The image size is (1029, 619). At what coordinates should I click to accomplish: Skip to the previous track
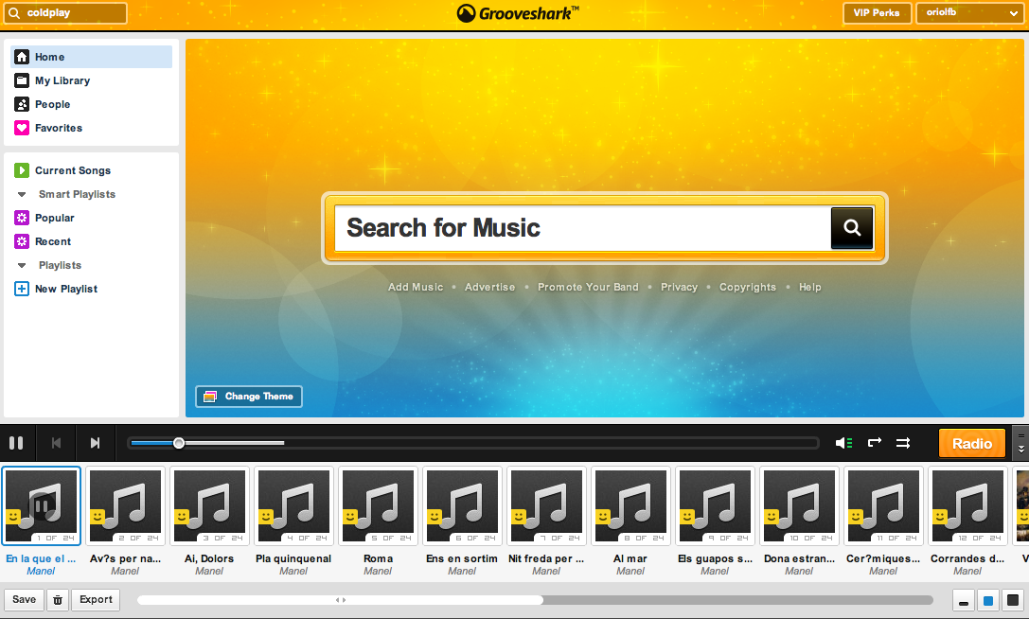57,443
